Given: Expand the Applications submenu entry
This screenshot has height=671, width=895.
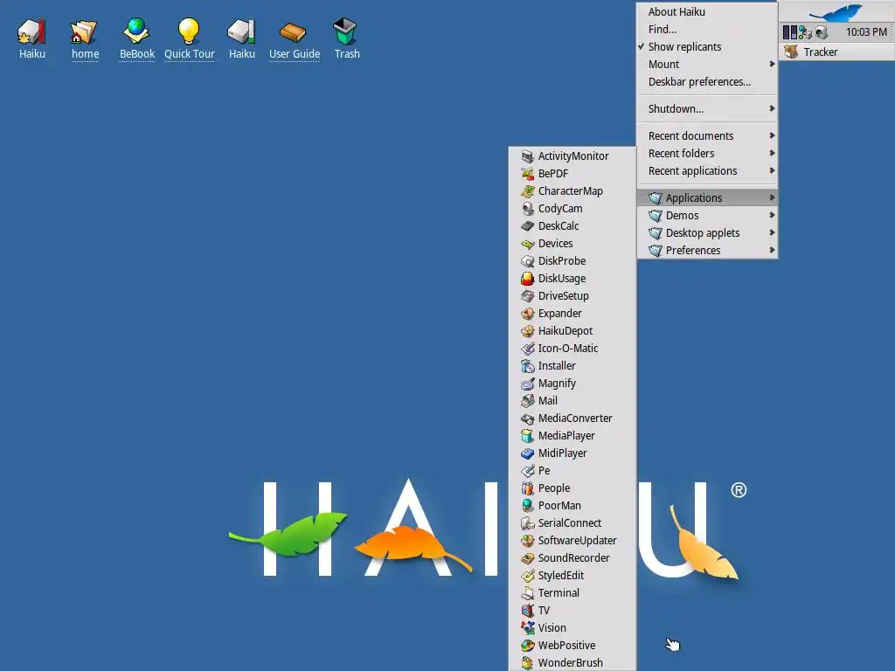Looking at the screenshot, I should (x=706, y=198).
